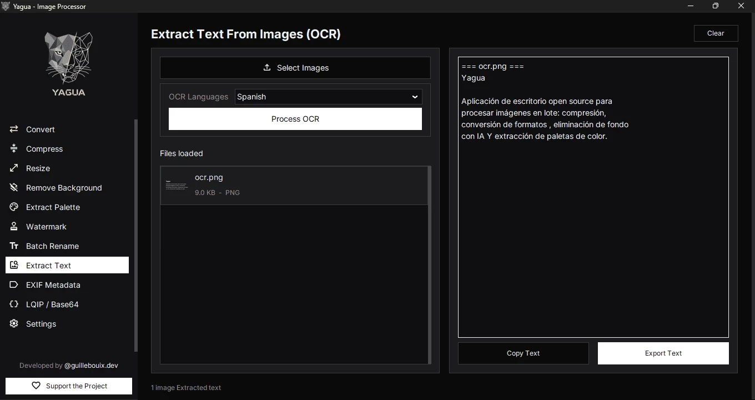Select Images to load files
755x400 pixels.
pyautogui.click(x=295, y=68)
